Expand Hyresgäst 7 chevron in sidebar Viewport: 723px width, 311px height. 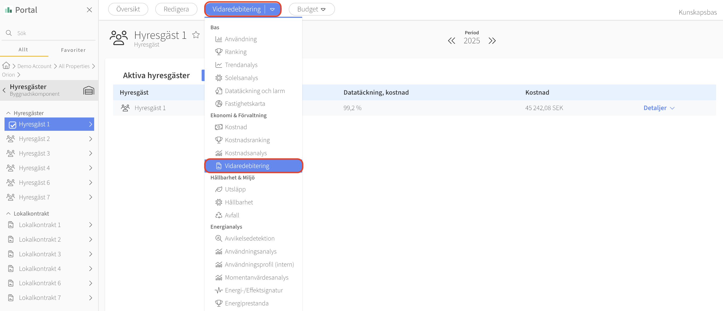pos(90,197)
